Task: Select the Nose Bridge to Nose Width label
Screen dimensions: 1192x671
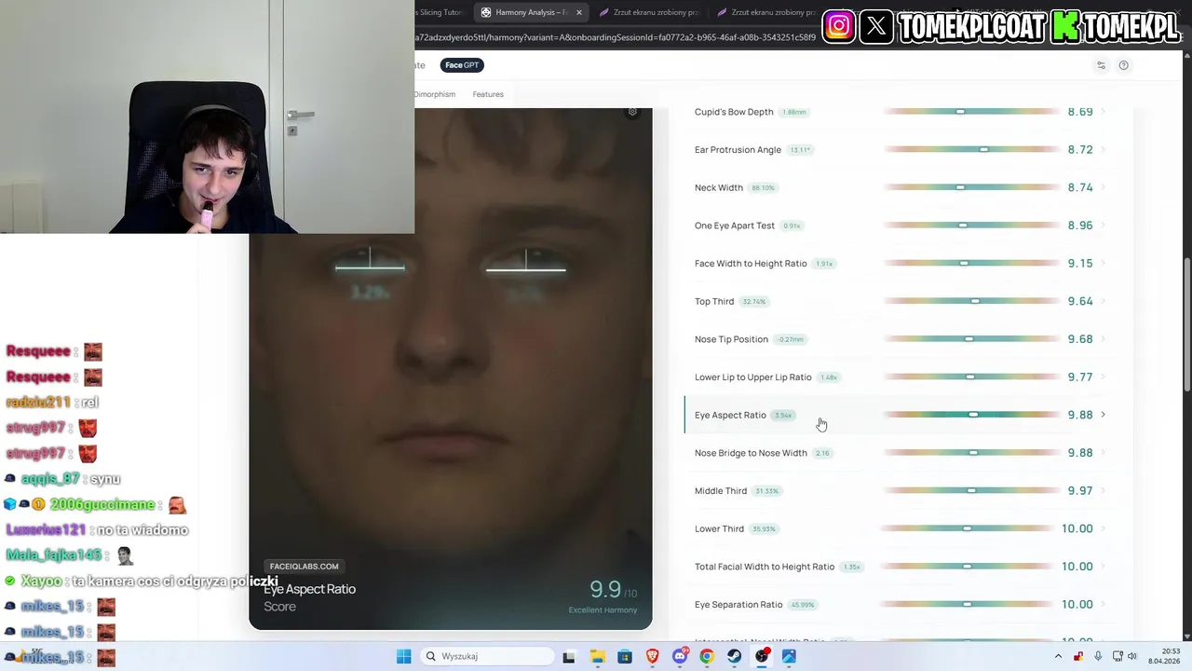Action: (x=751, y=453)
